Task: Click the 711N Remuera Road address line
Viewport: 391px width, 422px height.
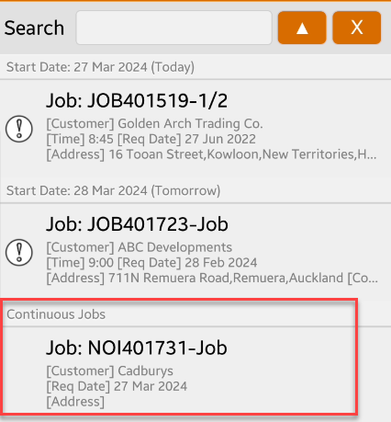Action: (x=212, y=278)
